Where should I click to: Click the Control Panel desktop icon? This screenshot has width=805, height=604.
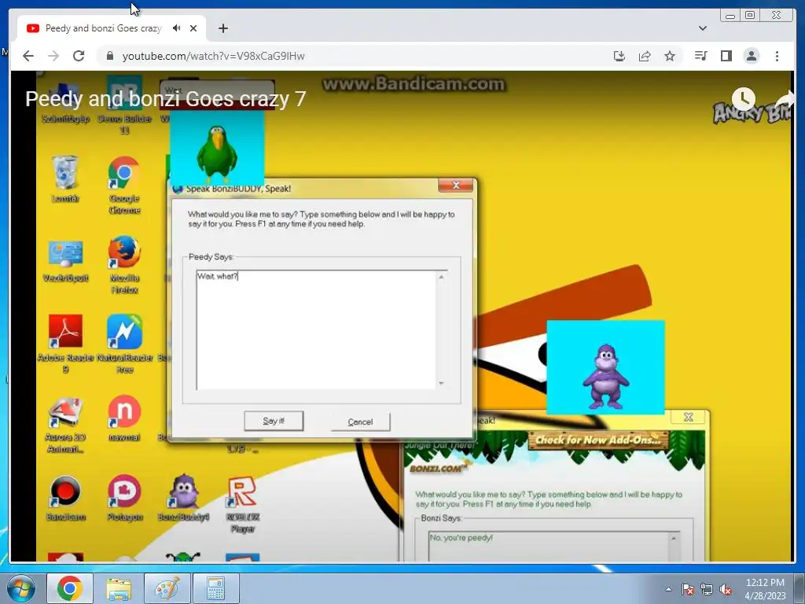tap(65, 261)
